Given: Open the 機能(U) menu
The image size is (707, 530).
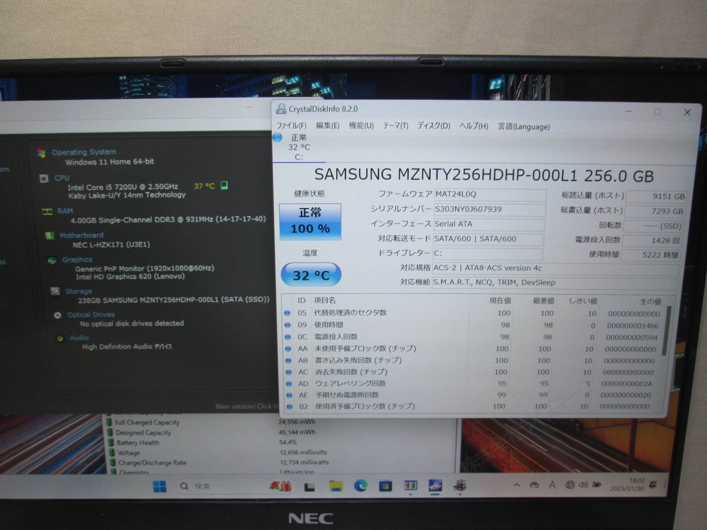Looking at the screenshot, I should [x=361, y=125].
